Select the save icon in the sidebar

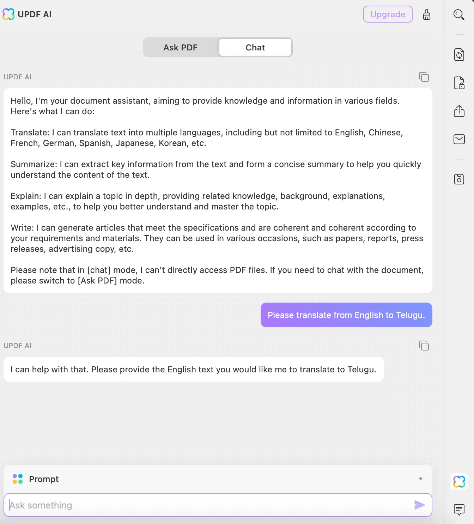pos(459,179)
